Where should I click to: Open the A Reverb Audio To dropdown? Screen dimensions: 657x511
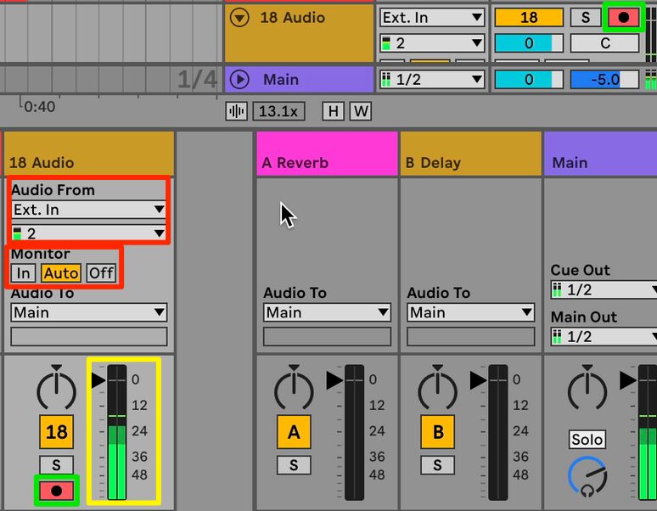[x=327, y=312]
